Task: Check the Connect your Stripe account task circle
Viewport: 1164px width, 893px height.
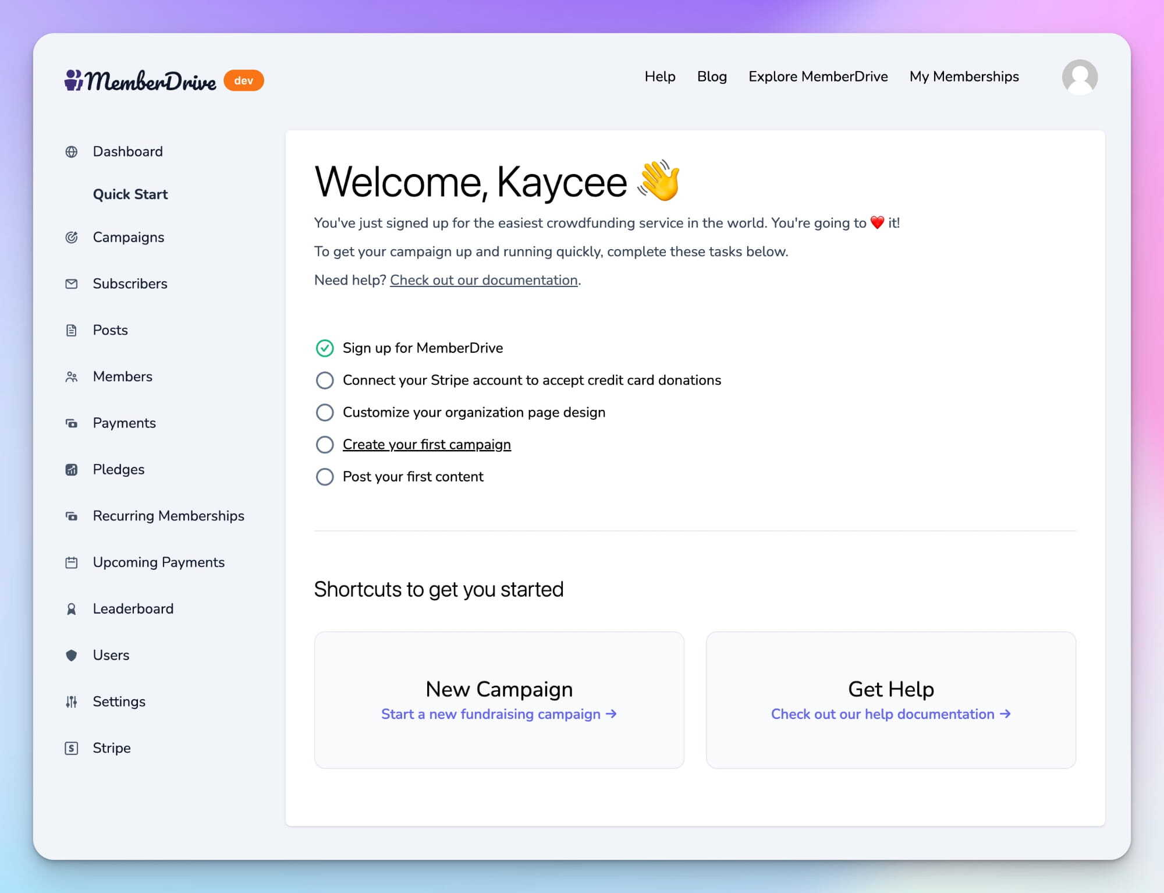Action: 325,381
